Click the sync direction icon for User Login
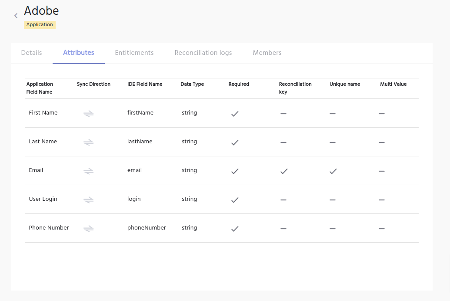450x301 pixels. pos(89,200)
